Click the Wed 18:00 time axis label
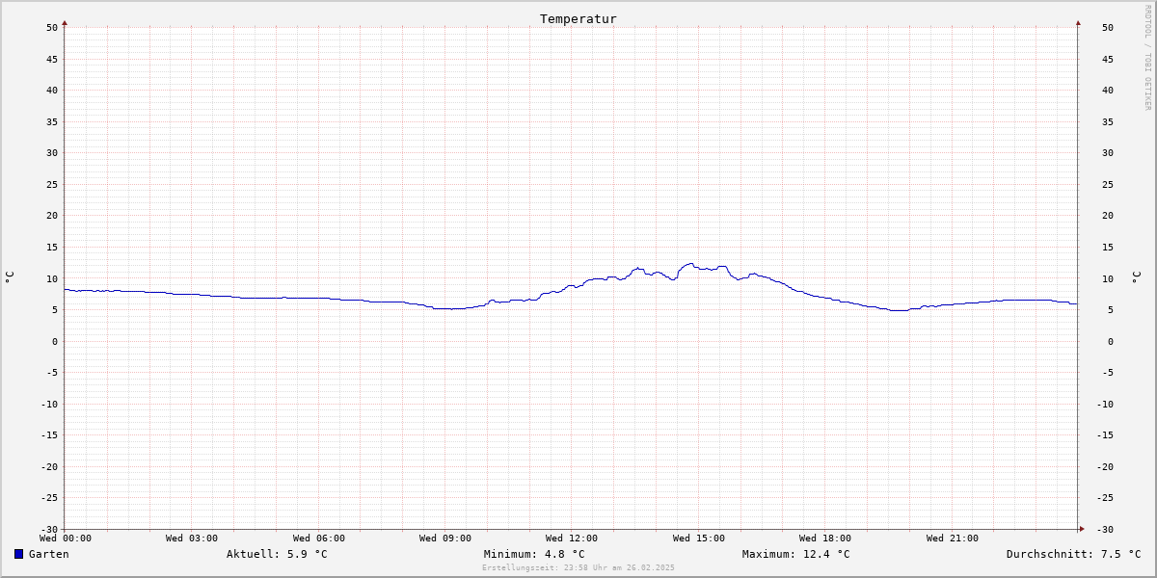 (x=825, y=539)
